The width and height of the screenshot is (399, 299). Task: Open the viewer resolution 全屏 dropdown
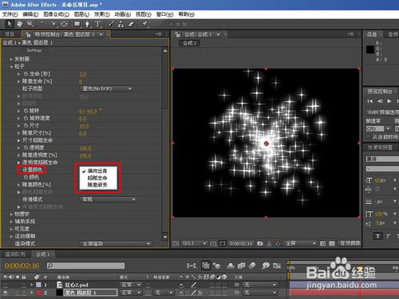301,243
